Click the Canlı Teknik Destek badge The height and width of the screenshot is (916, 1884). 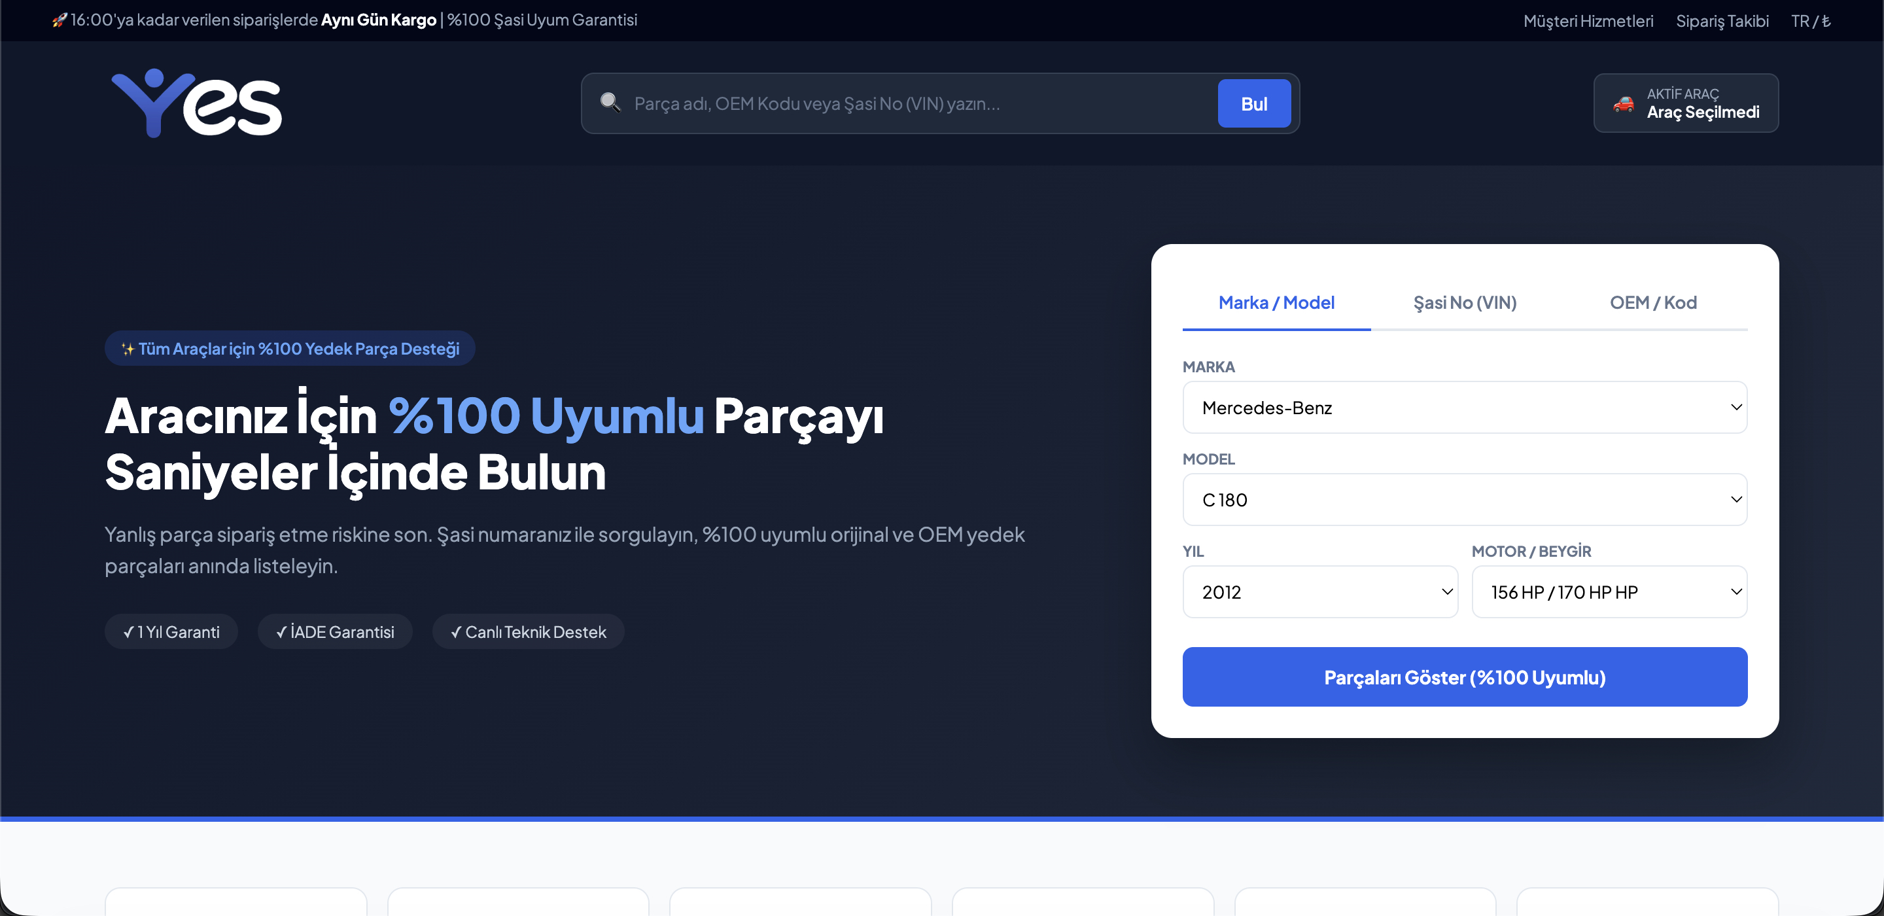coord(528,631)
